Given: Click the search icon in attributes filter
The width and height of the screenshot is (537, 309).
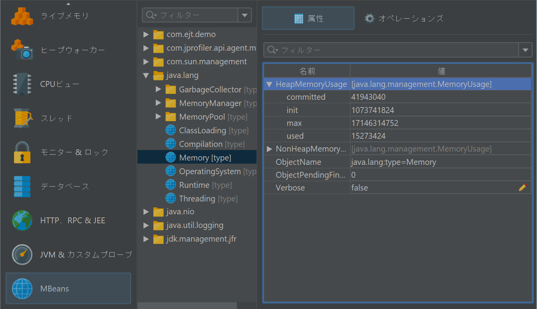Looking at the screenshot, I should [x=272, y=50].
